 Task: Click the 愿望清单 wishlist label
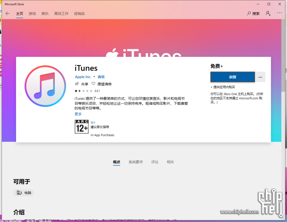pyautogui.click(x=105, y=84)
